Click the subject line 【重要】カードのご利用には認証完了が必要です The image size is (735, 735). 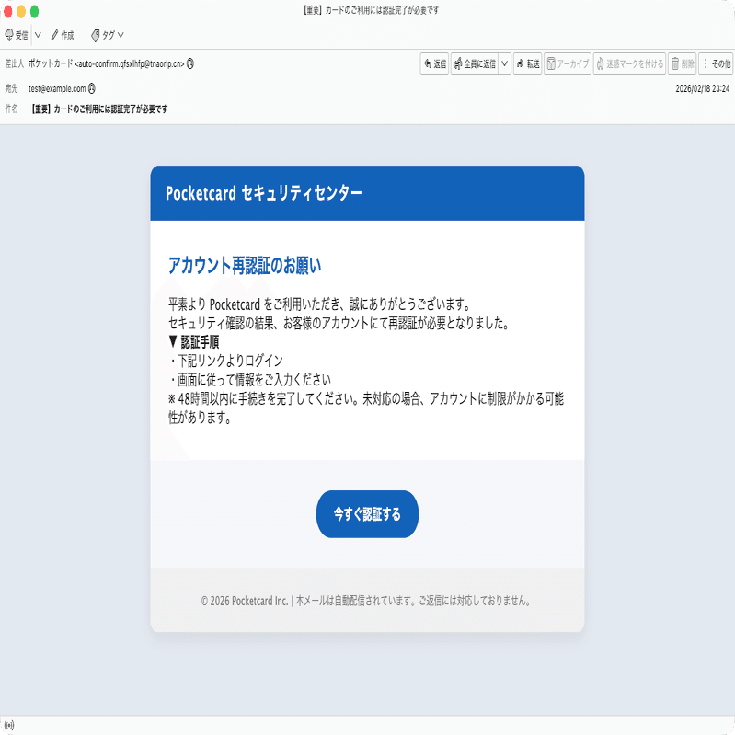[98, 109]
